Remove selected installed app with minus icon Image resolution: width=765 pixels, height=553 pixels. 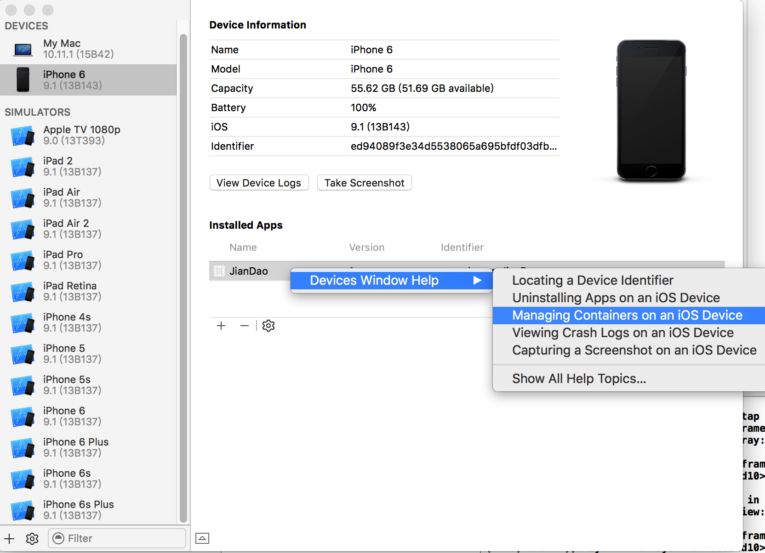tap(245, 326)
